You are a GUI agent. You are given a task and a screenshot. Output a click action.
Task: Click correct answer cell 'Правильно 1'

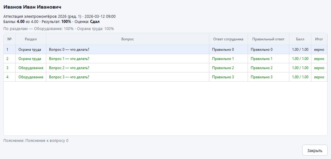pyautogui.click(x=268, y=59)
